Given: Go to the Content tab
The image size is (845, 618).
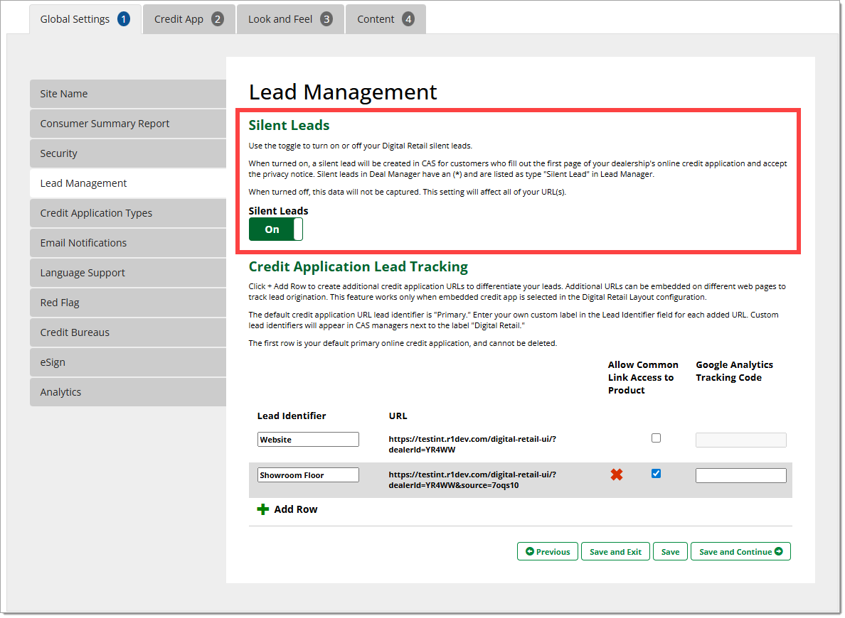Looking at the screenshot, I should 385,19.
